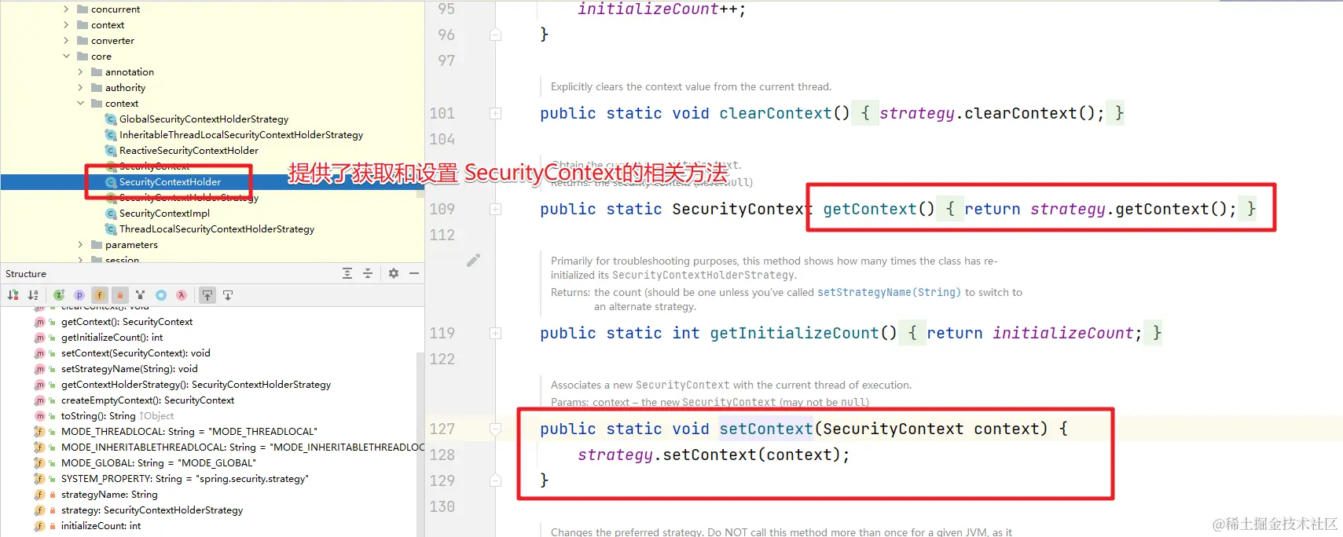
Task: Open setStrategyName(String) documentation link
Action: tap(889, 292)
